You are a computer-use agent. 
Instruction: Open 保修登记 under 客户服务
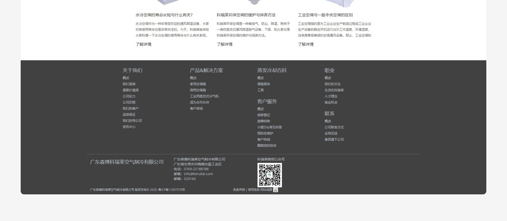pos(264,115)
